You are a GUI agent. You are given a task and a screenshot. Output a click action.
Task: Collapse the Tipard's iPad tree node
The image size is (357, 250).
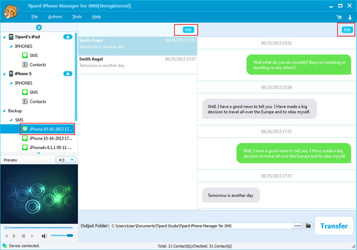(4, 37)
